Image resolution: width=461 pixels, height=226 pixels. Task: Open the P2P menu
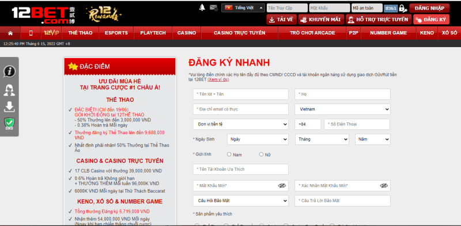pyautogui.click(x=353, y=33)
